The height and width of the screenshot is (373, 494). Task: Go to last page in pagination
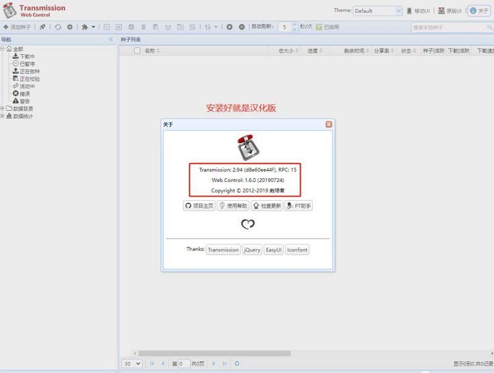tap(225, 364)
